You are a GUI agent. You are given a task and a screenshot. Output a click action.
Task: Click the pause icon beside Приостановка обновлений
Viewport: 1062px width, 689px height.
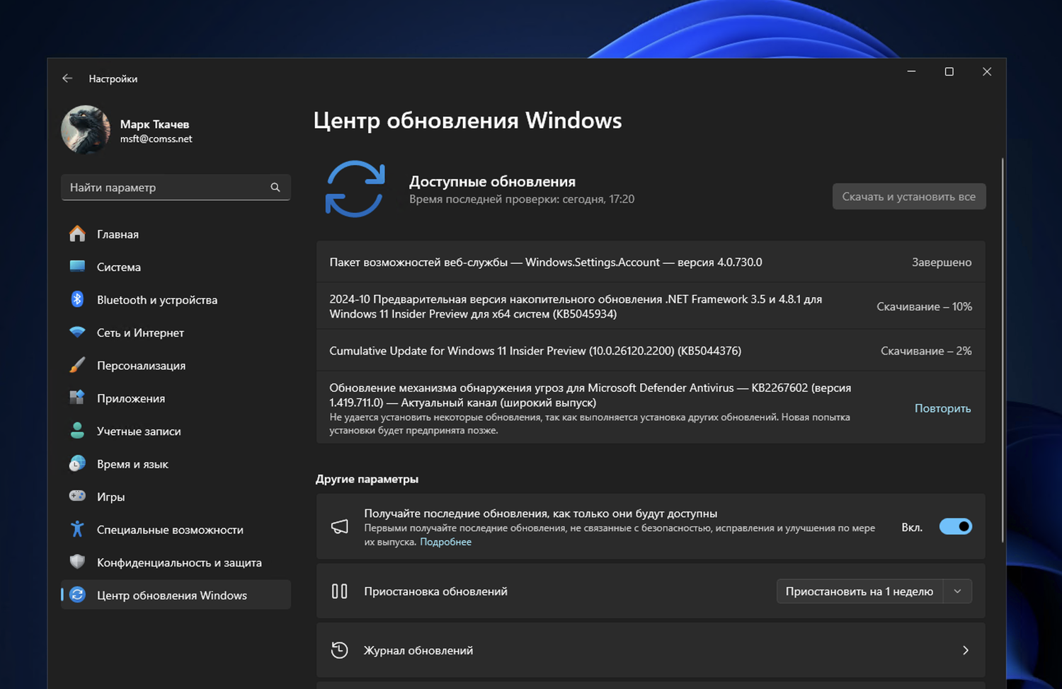pyautogui.click(x=340, y=591)
